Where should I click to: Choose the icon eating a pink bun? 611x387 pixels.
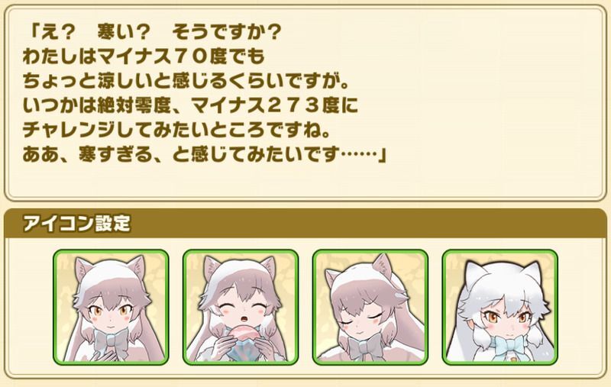tap(241, 307)
